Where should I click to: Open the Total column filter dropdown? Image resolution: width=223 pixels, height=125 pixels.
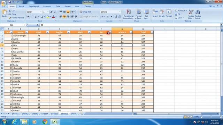[x=152, y=32]
